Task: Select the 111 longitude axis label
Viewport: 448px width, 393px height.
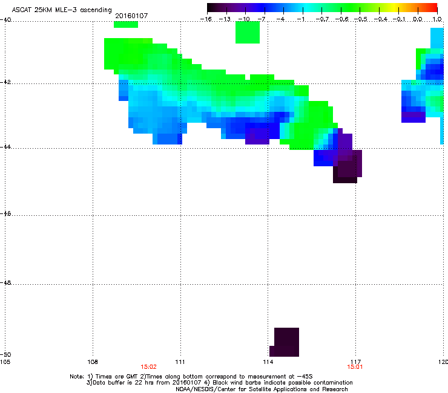Action: click(180, 362)
